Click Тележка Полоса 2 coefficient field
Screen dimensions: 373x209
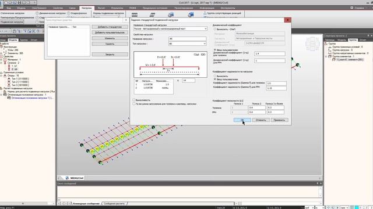click(256, 107)
